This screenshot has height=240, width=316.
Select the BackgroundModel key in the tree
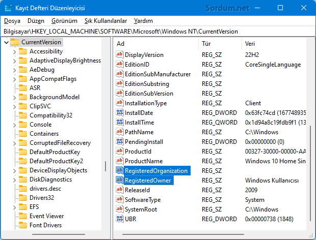coord(54,97)
